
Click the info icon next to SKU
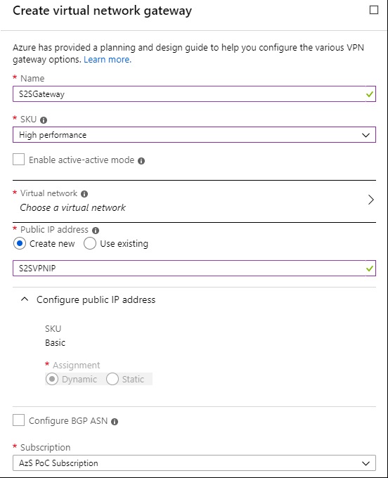[x=44, y=120]
